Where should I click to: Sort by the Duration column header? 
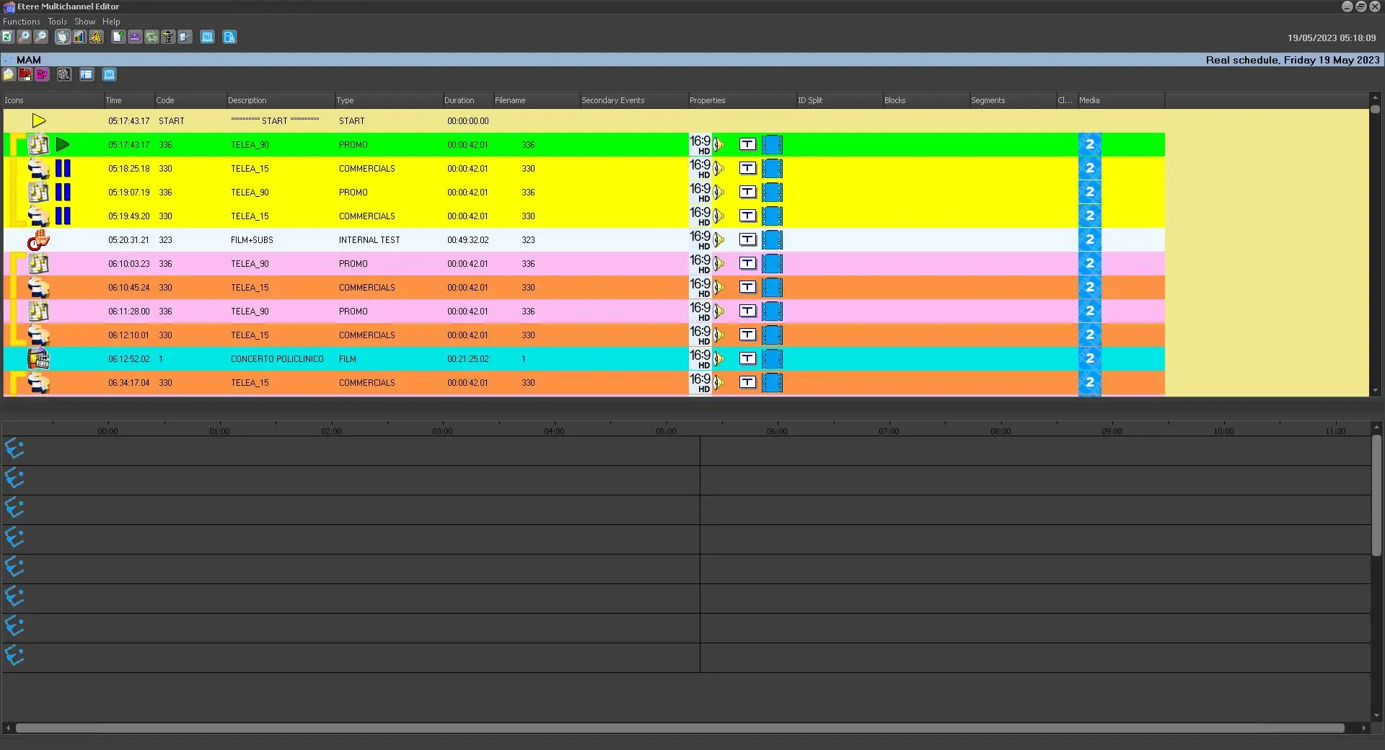coord(460,100)
